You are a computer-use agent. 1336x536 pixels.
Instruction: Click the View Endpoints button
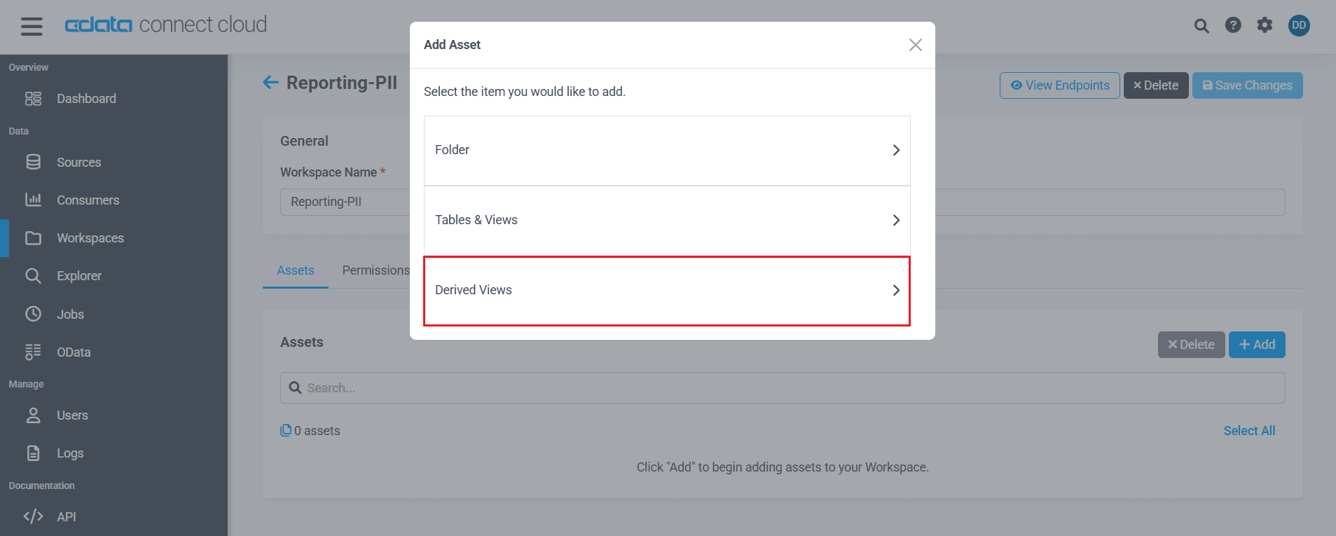(1059, 85)
